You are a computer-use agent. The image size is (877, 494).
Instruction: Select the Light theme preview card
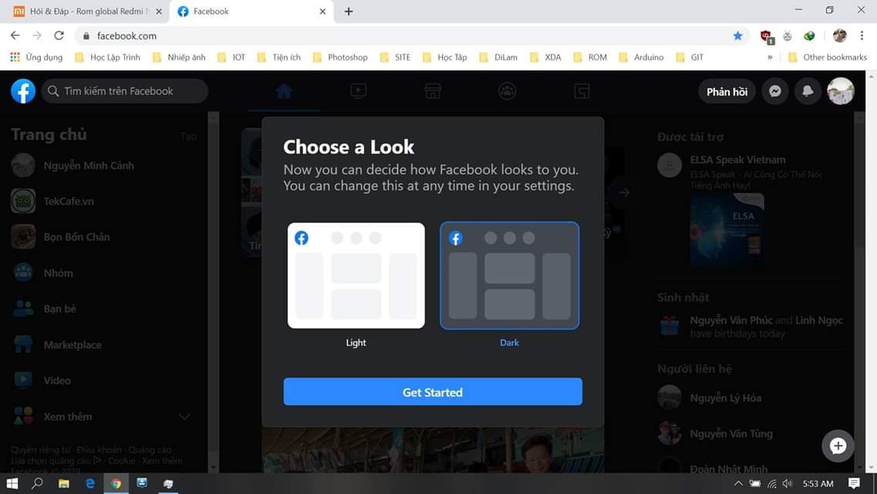pos(356,276)
